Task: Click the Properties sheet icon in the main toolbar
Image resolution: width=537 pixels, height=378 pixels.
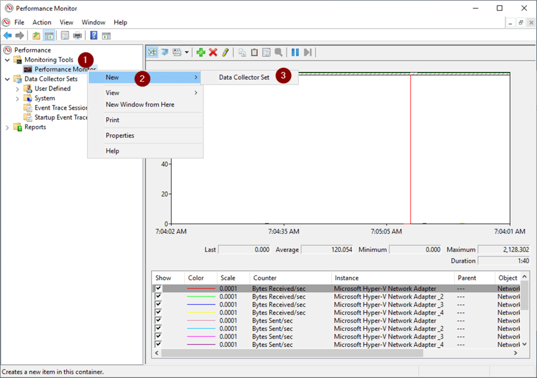Action: click(64, 35)
